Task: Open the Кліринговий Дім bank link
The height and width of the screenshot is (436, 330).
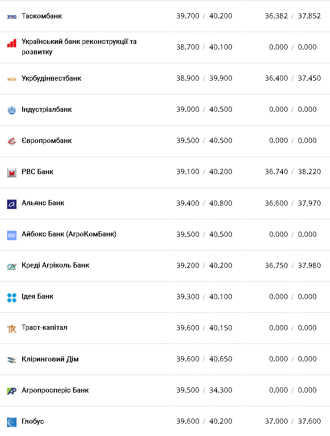Action: point(50,359)
